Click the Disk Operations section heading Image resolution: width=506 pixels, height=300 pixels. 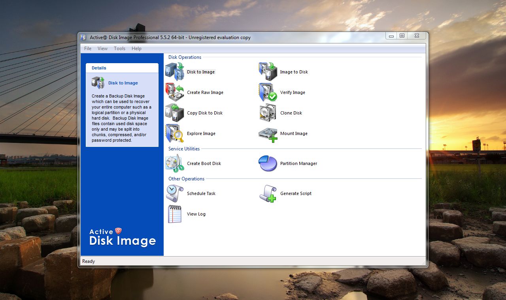[185, 57]
